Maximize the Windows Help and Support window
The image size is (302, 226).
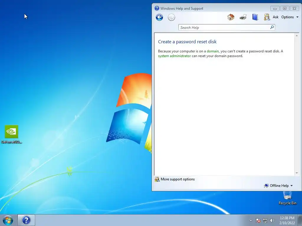point(285,9)
